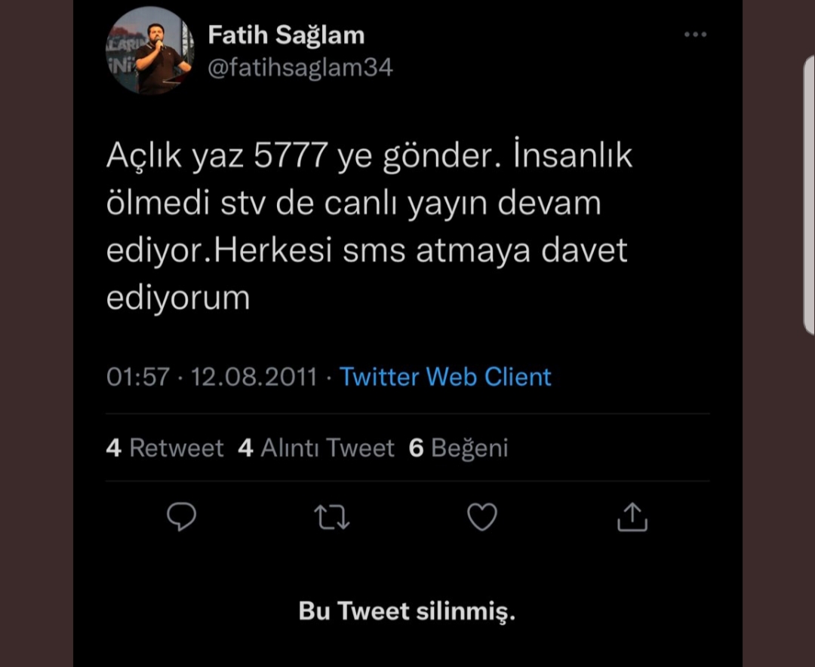Click the Twitter Web Client link
This screenshot has width=815, height=667.
(x=445, y=377)
